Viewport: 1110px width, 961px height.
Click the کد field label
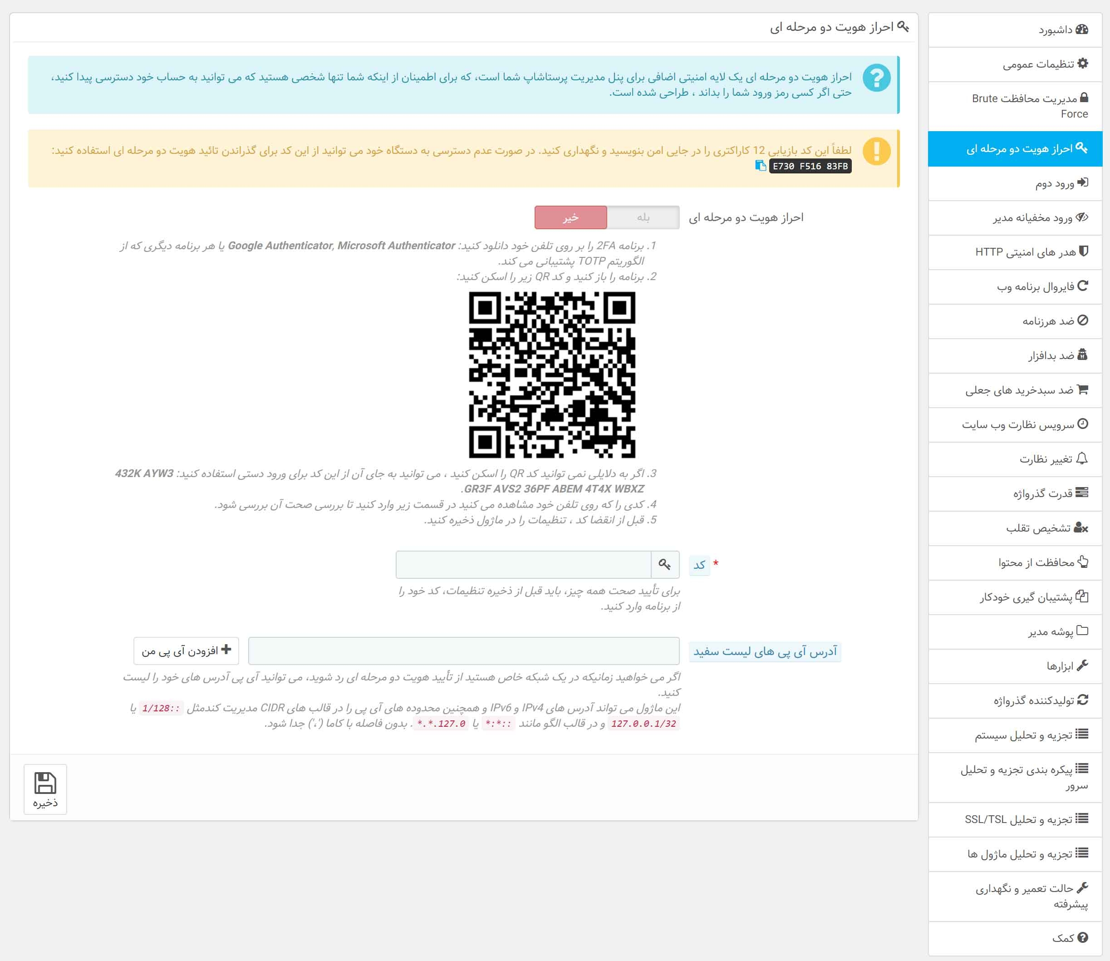click(x=699, y=565)
